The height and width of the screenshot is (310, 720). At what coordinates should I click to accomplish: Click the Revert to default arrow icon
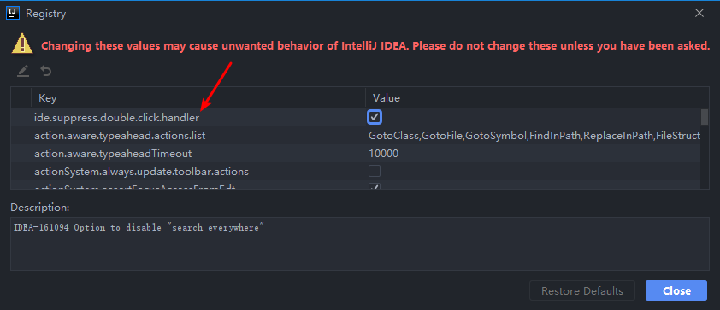click(45, 71)
